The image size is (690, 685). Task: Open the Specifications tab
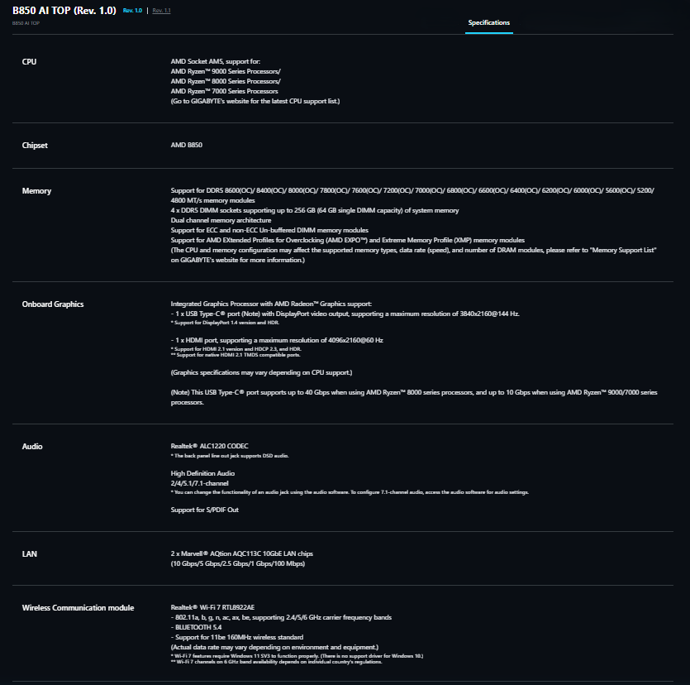pyautogui.click(x=488, y=22)
